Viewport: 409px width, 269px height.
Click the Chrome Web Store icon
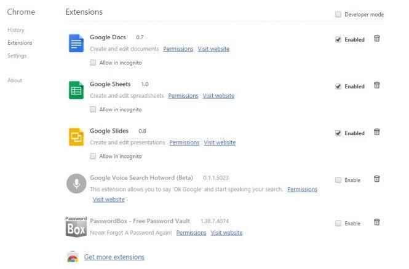click(73, 257)
